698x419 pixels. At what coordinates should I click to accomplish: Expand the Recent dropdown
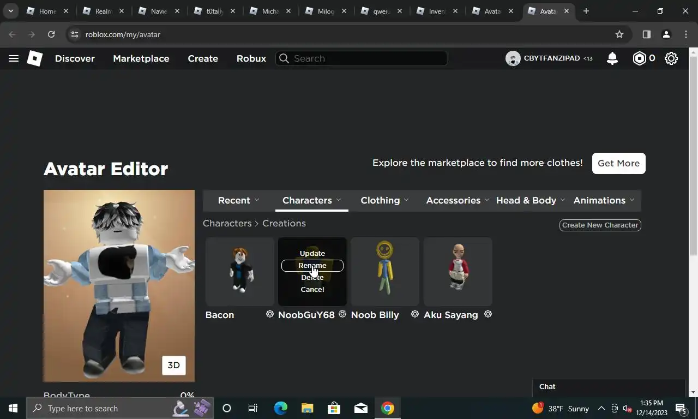pos(239,200)
